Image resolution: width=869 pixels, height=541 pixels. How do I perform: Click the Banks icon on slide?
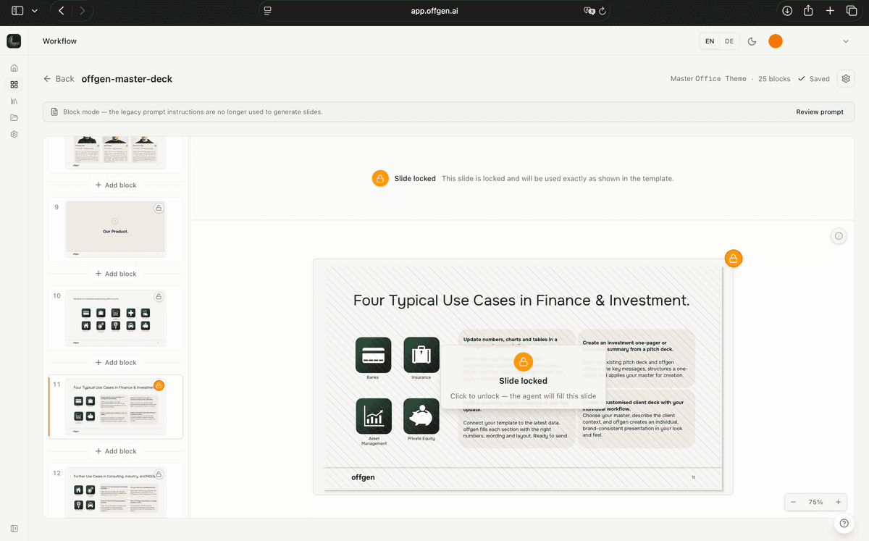click(x=373, y=355)
